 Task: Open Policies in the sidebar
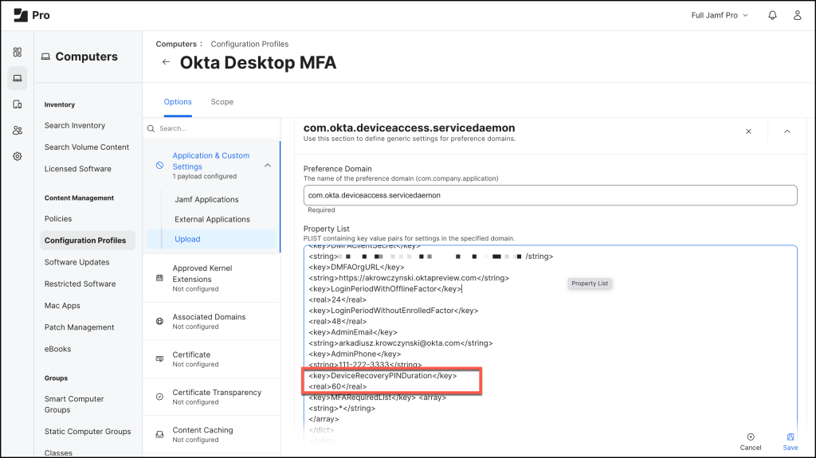pyautogui.click(x=58, y=219)
